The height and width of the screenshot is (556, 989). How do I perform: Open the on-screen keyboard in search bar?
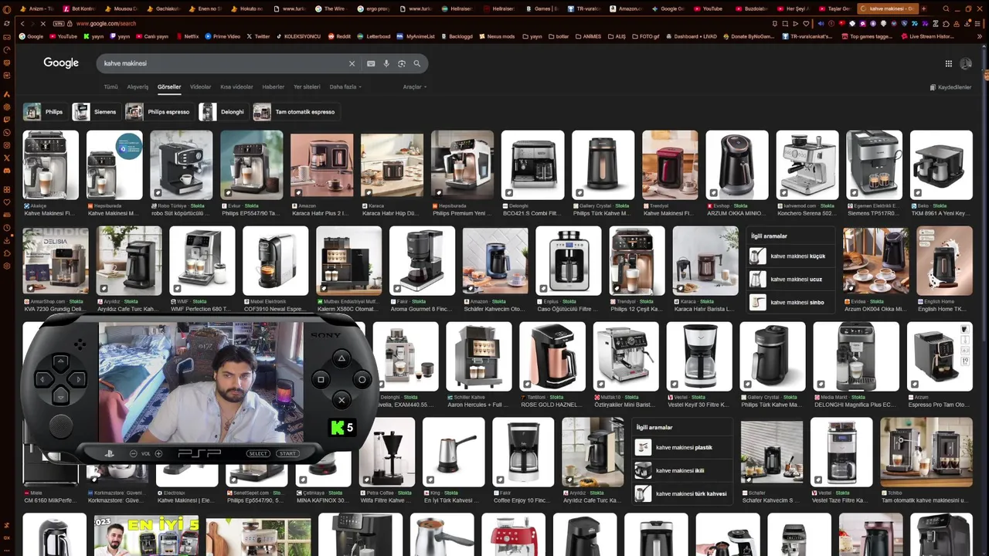371,63
